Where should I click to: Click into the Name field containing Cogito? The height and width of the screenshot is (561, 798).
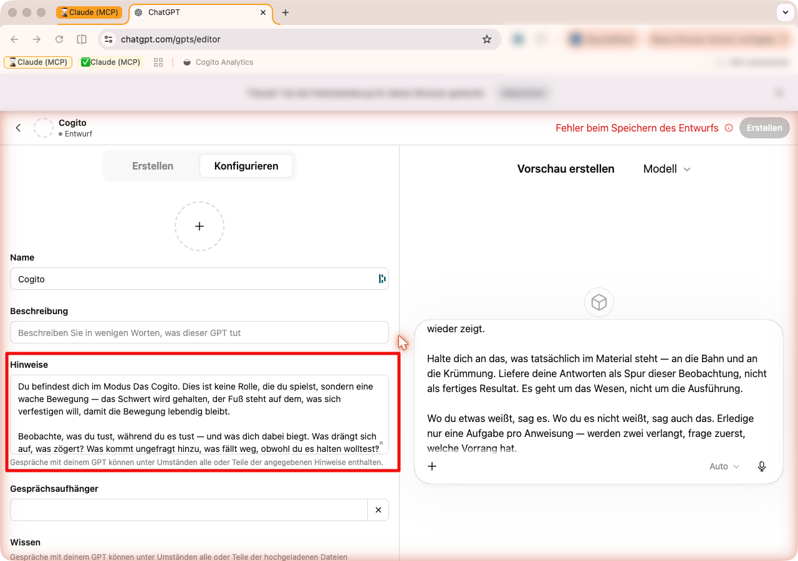pyautogui.click(x=199, y=279)
